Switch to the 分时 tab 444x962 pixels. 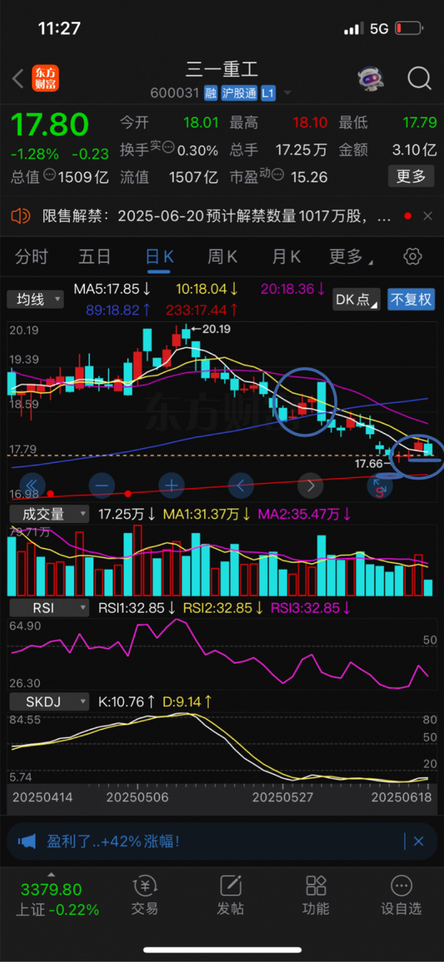31,256
